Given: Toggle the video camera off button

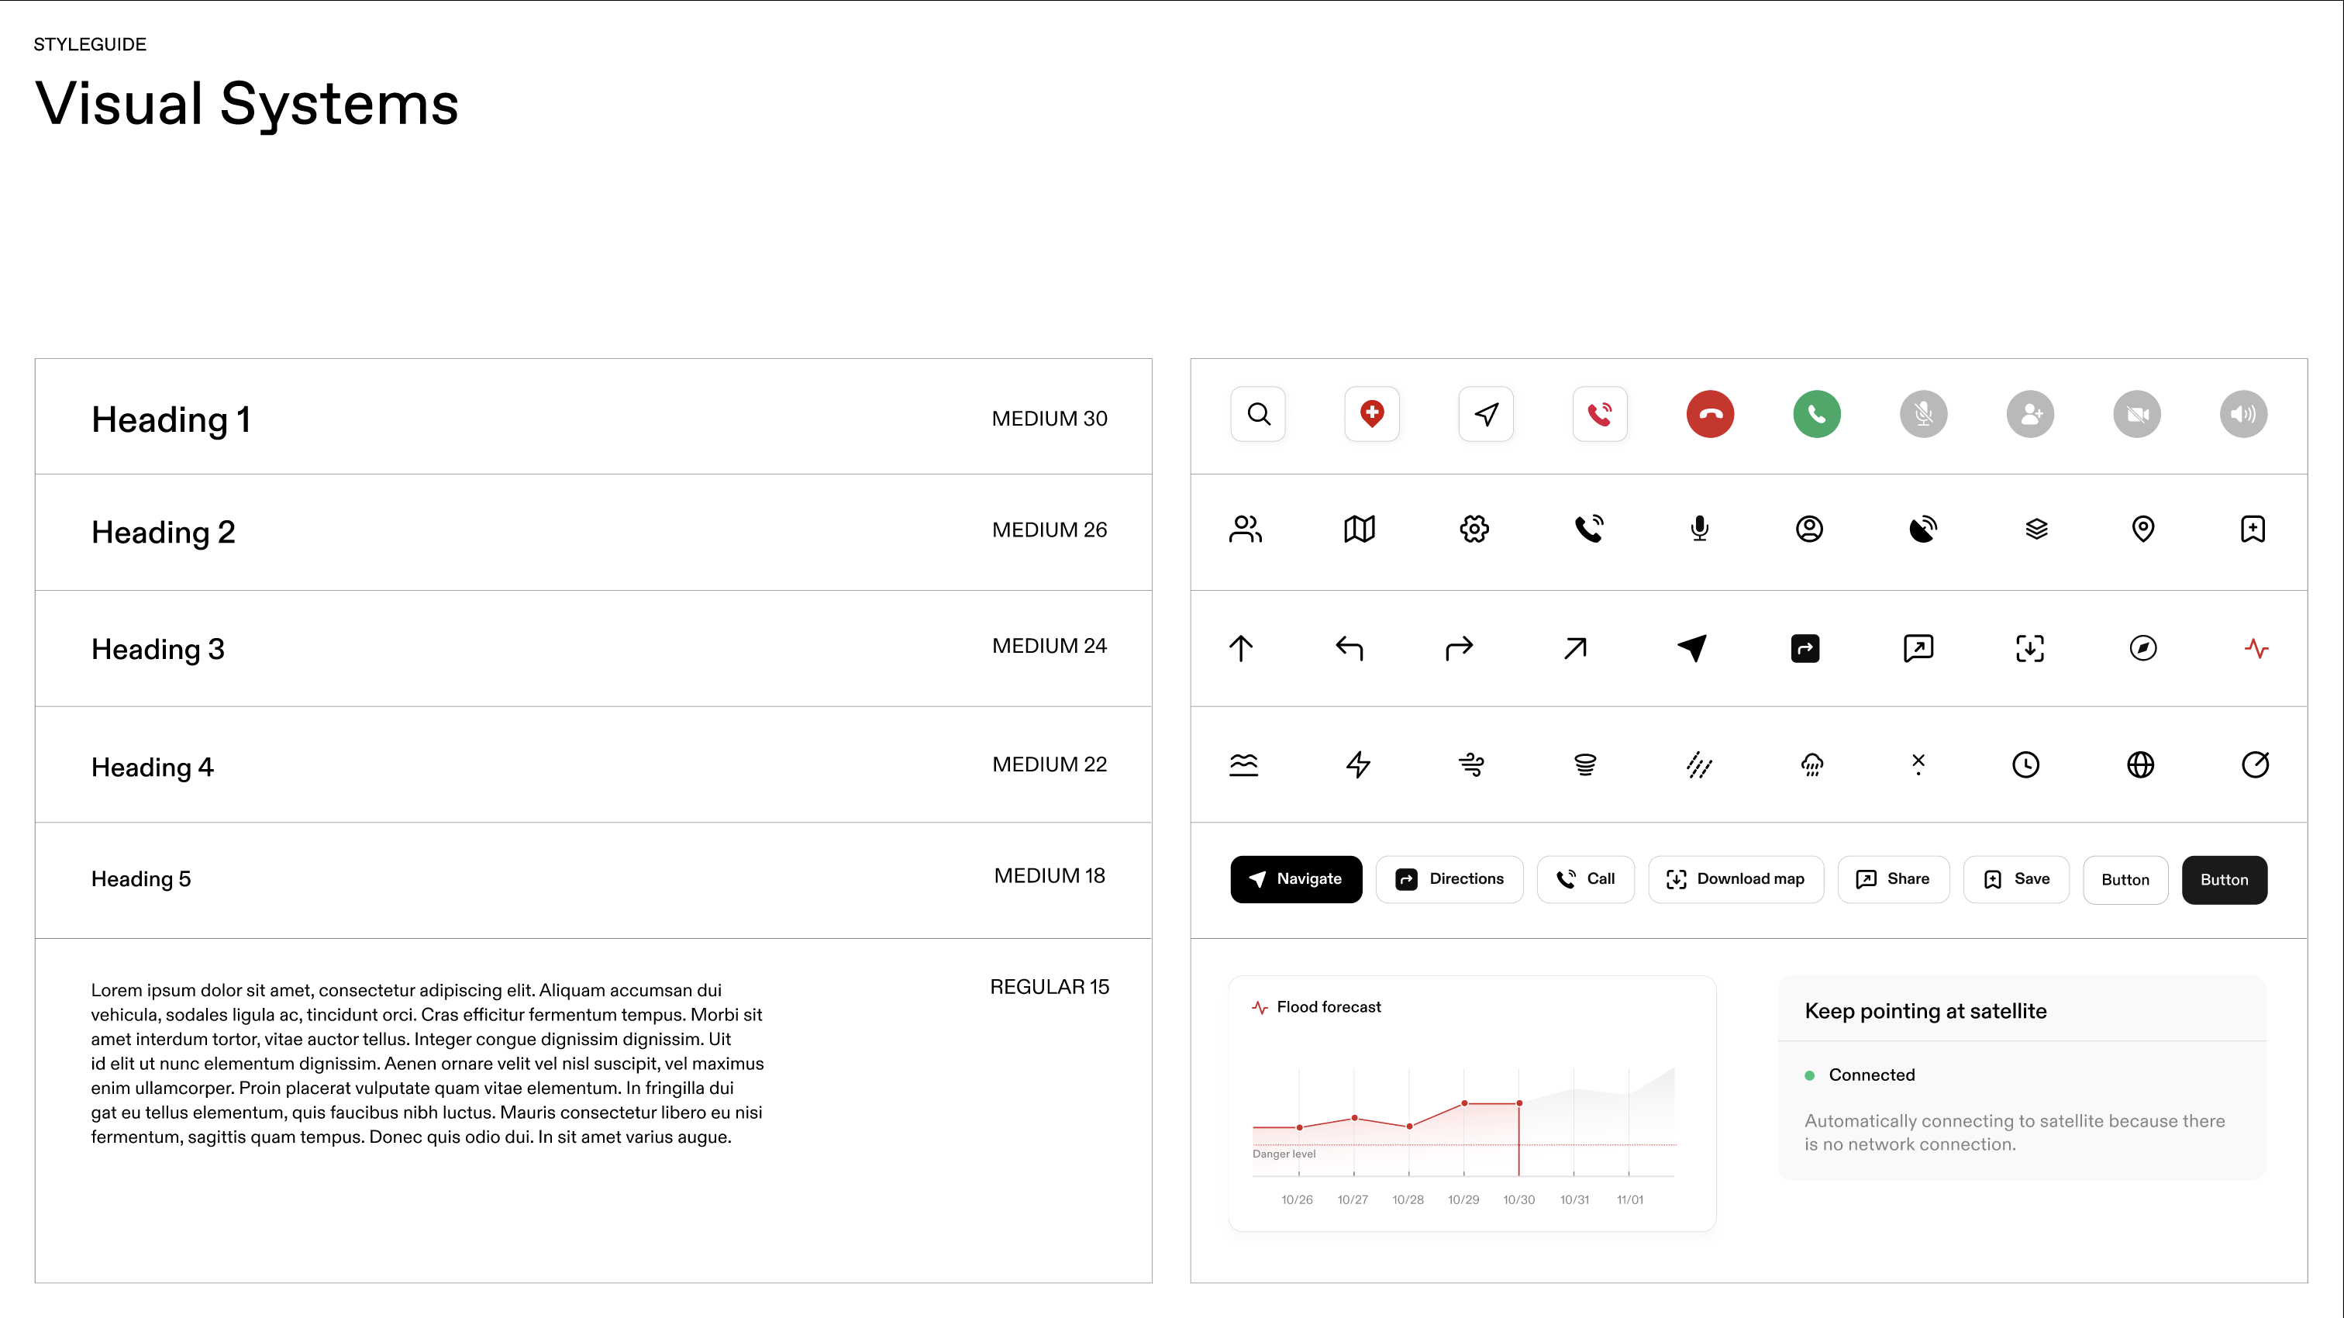Looking at the screenshot, I should (2136, 414).
